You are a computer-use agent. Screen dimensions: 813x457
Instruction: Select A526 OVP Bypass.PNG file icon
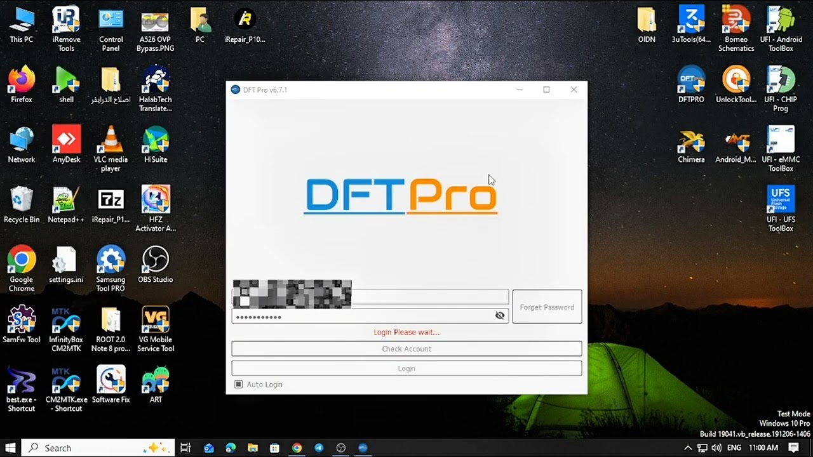click(x=155, y=30)
